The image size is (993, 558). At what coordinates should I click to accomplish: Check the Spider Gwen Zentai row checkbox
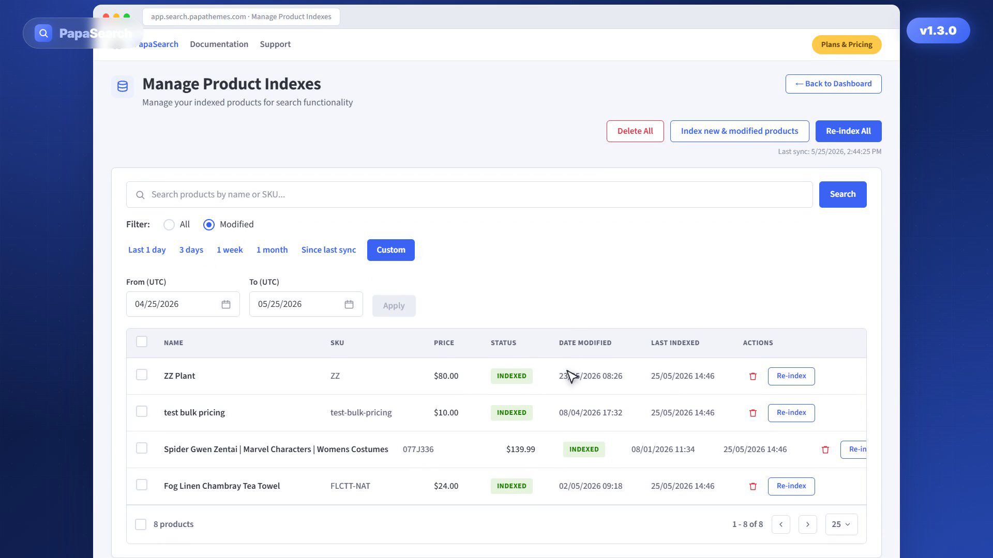[142, 448]
